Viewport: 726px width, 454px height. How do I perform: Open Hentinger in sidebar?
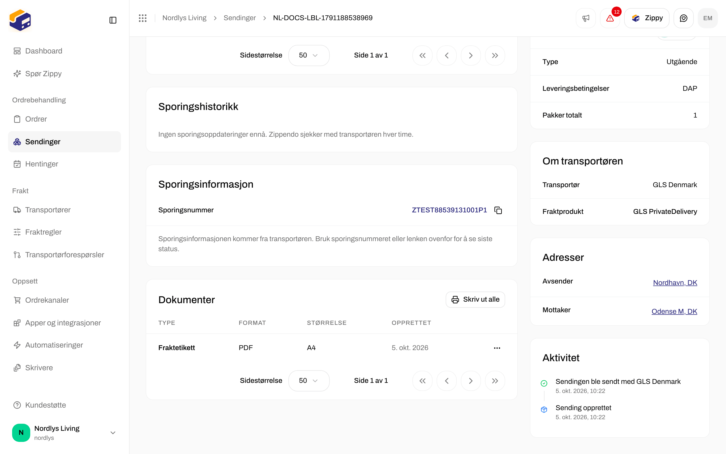tap(65, 164)
